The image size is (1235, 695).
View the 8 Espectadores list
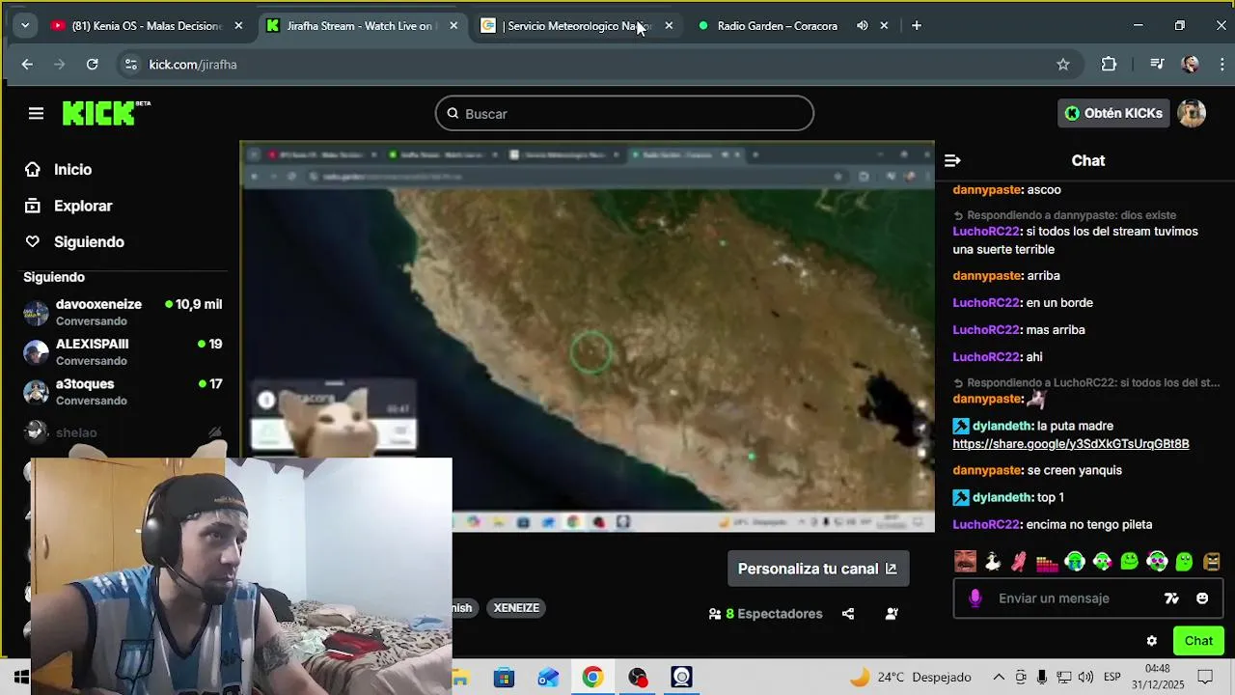(x=765, y=613)
